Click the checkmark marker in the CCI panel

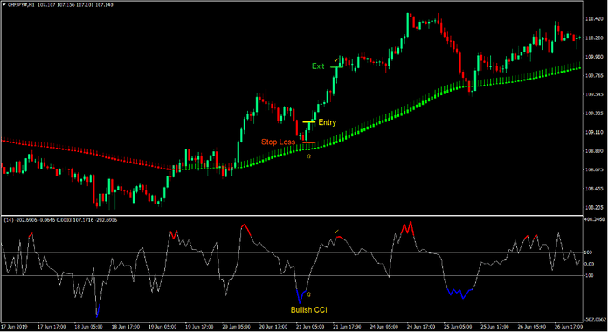[x=336, y=232]
